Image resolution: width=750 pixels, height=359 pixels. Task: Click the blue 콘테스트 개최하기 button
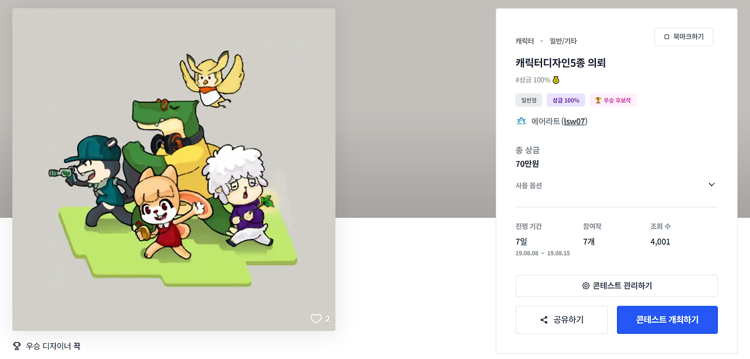(667, 320)
